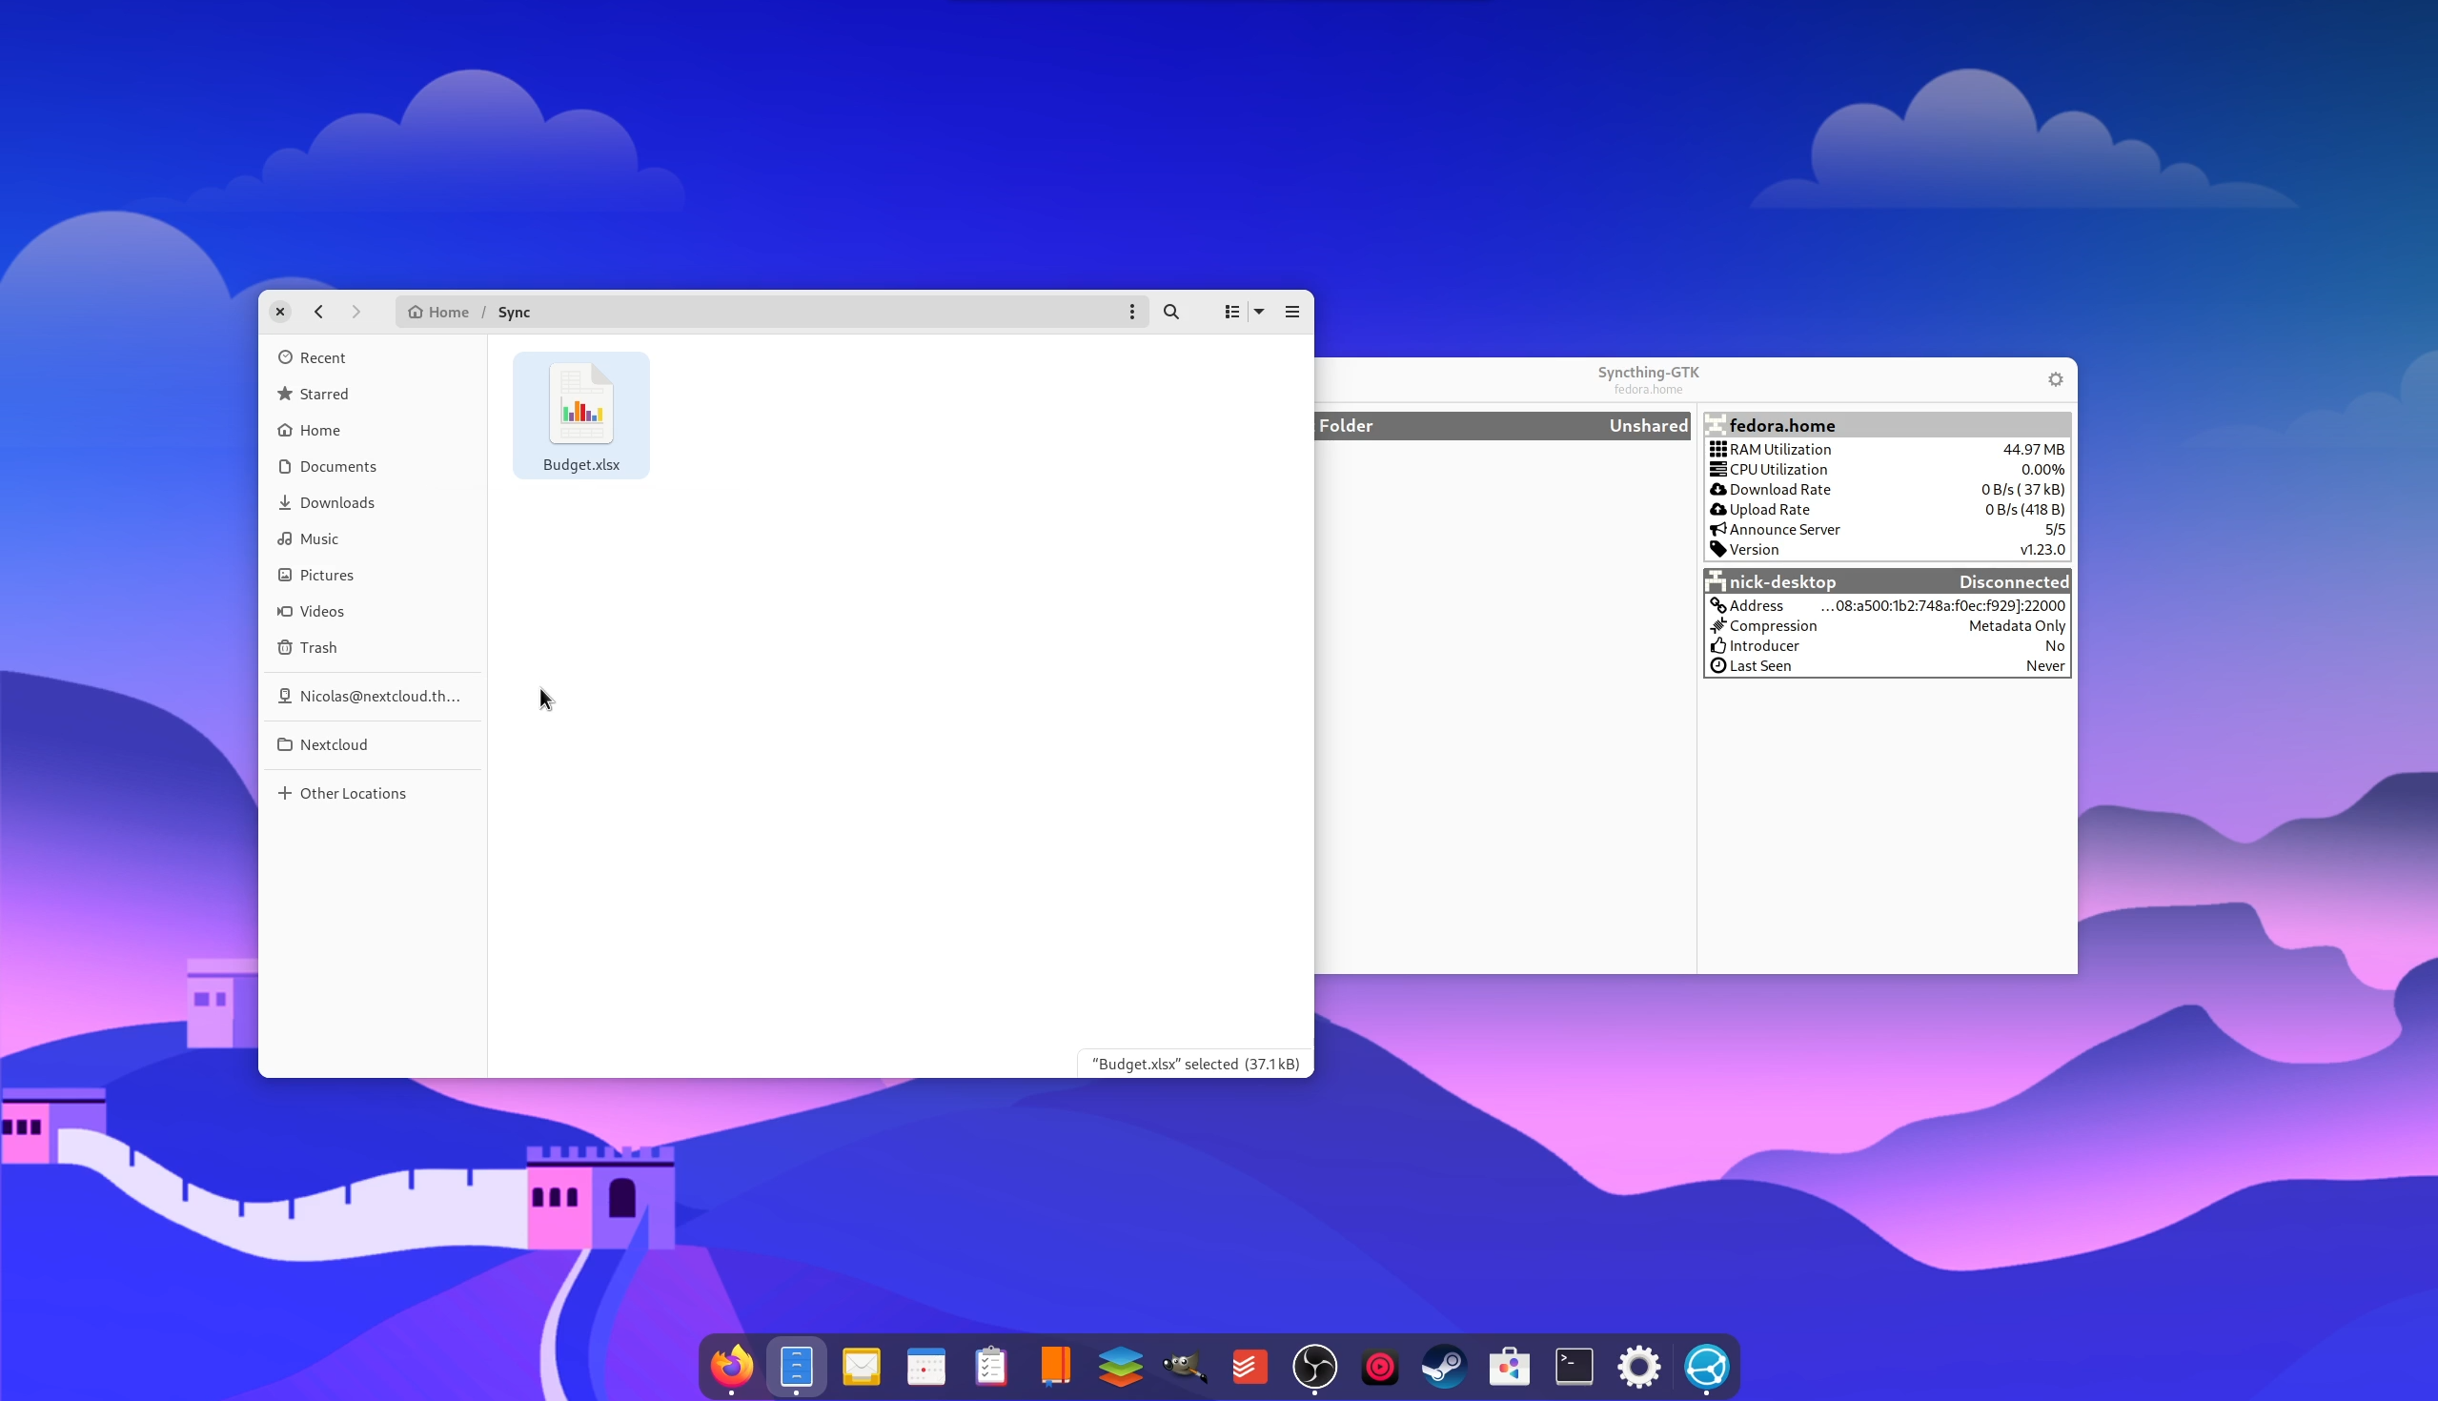The width and height of the screenshot is (2438, 1401).
Task: Open Other Locations in the sidebar
Action: pyautogui.click(x=373, y=793)
